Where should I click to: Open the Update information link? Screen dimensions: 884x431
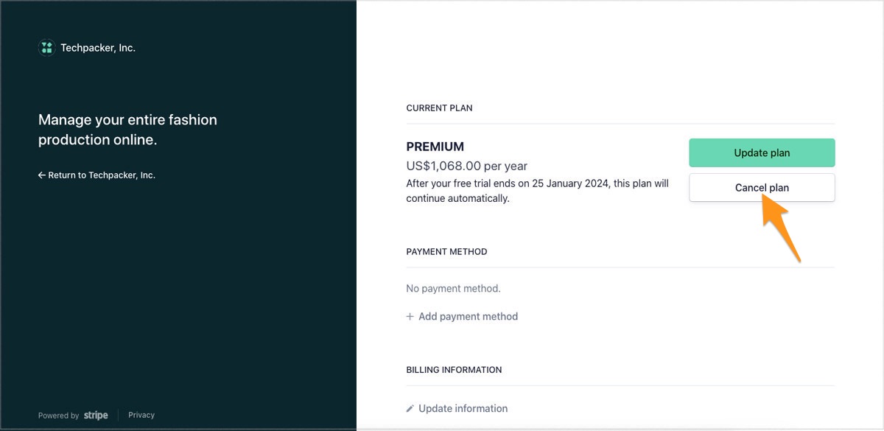(x=463, y=408)
